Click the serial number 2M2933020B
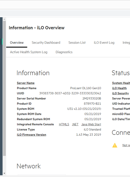 pyautogui.click(x=92, y=99)
